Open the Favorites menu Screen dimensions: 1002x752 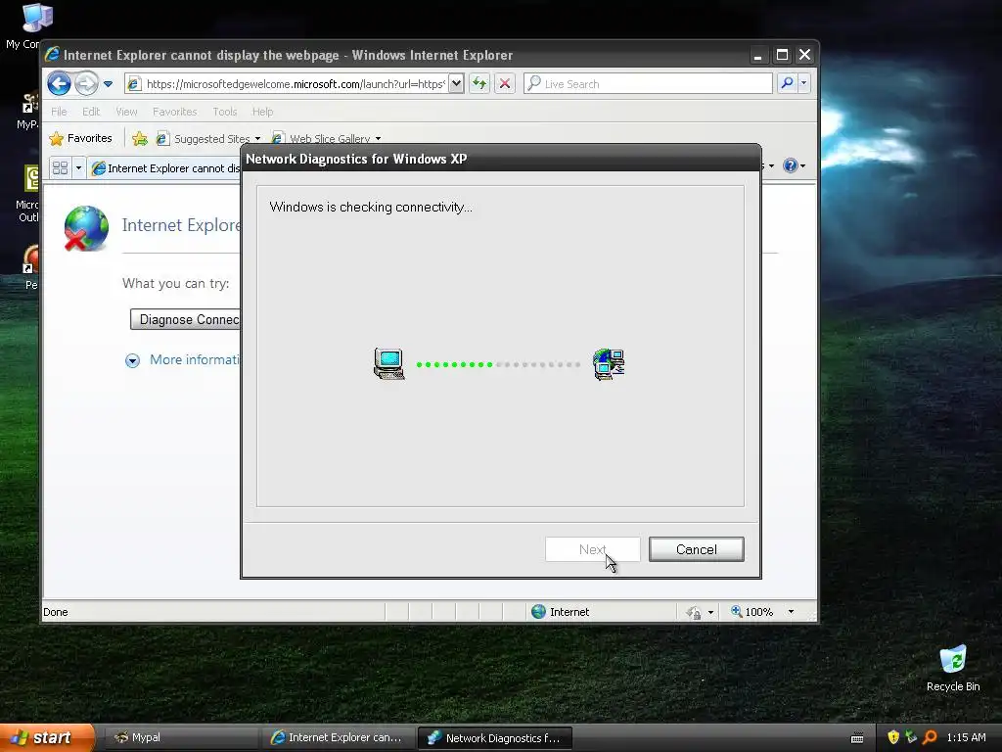click(x=174, y=112)
